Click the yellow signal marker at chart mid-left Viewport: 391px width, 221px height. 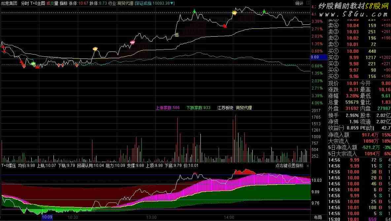(x=95, y=49)
